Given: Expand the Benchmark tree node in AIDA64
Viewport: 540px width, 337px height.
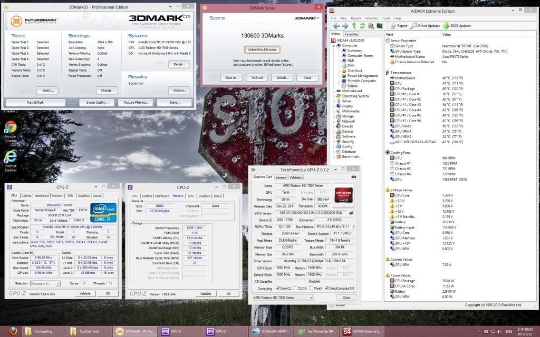Looking at the screenshot, I should coord(334,157).
